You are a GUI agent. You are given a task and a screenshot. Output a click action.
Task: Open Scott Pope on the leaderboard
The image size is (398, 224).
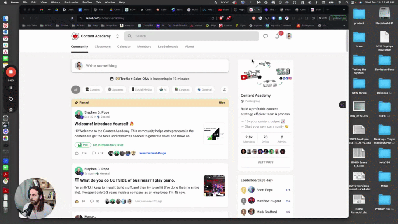pos(264,190)
